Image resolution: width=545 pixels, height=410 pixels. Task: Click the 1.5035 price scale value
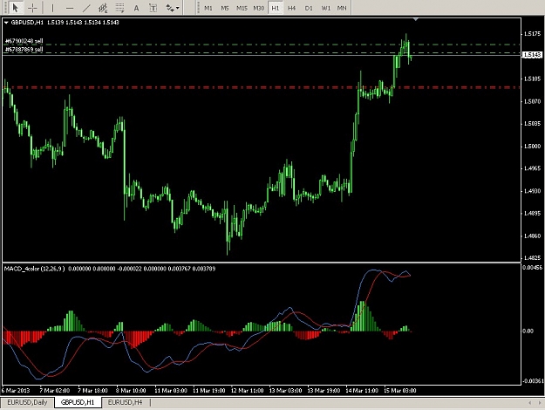[x=532, y=124]
